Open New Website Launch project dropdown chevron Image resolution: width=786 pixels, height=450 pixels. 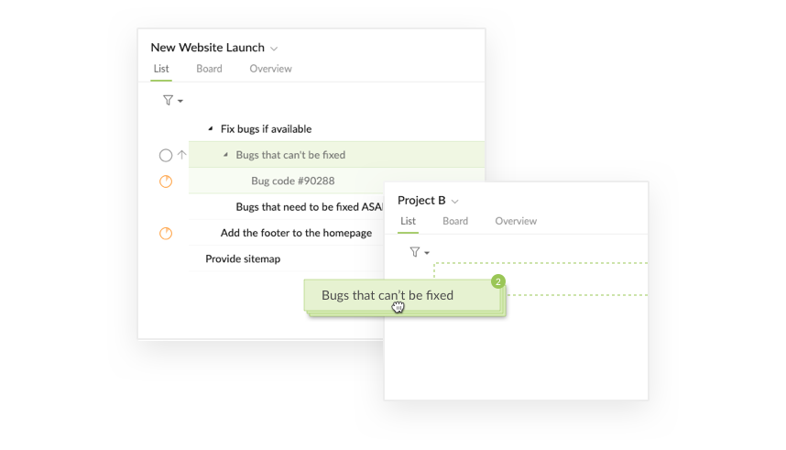pyautogui.click(x=274, y=49)
